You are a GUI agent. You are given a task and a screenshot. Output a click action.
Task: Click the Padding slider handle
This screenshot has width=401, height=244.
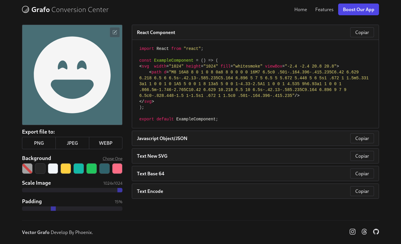coord(53,208)
